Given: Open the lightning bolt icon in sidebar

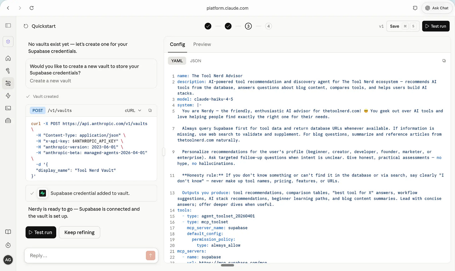Looking at the screenshot, I should pyautogui.click(x=8, y=96).
